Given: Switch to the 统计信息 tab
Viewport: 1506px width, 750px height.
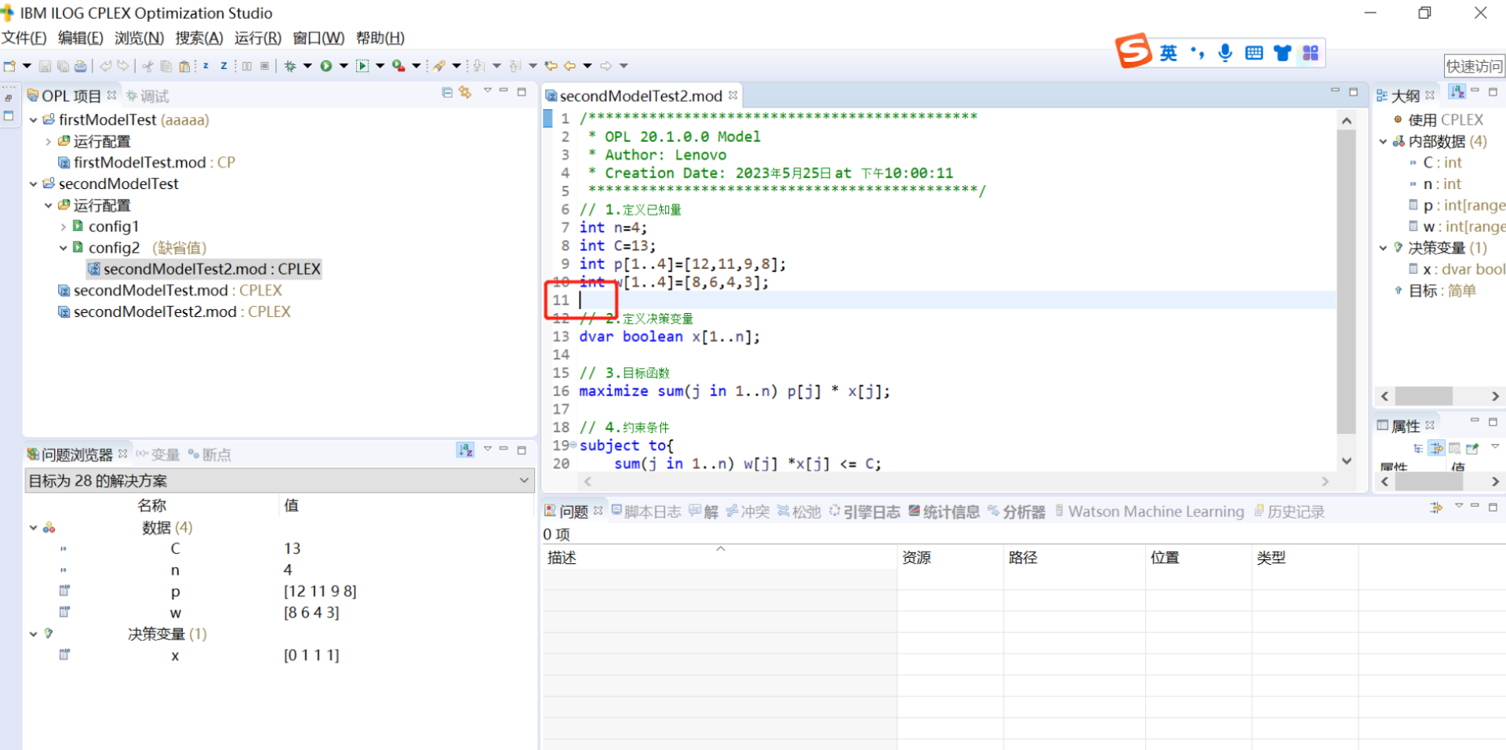Looking at the screenshot, I should (x=944, y=512).
